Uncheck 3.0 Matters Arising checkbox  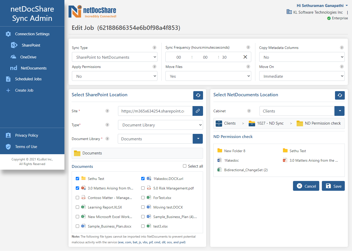(x=77, y=188)
